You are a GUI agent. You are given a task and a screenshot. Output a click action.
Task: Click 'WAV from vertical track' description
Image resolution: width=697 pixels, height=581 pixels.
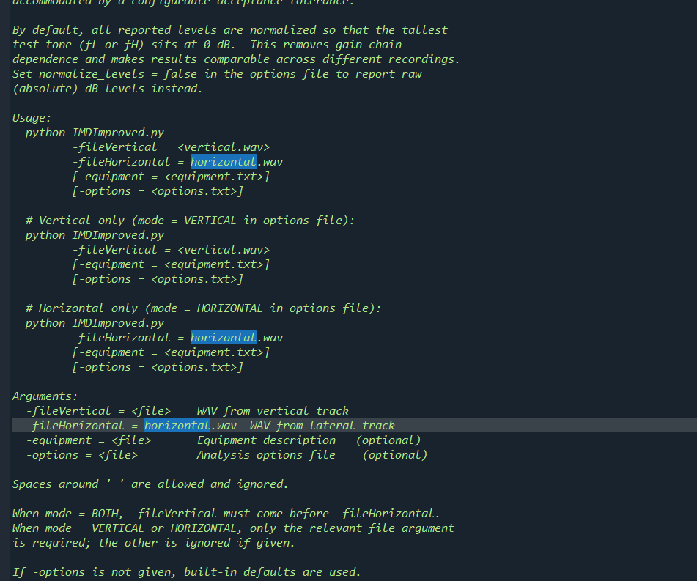(x=273, y=412)
